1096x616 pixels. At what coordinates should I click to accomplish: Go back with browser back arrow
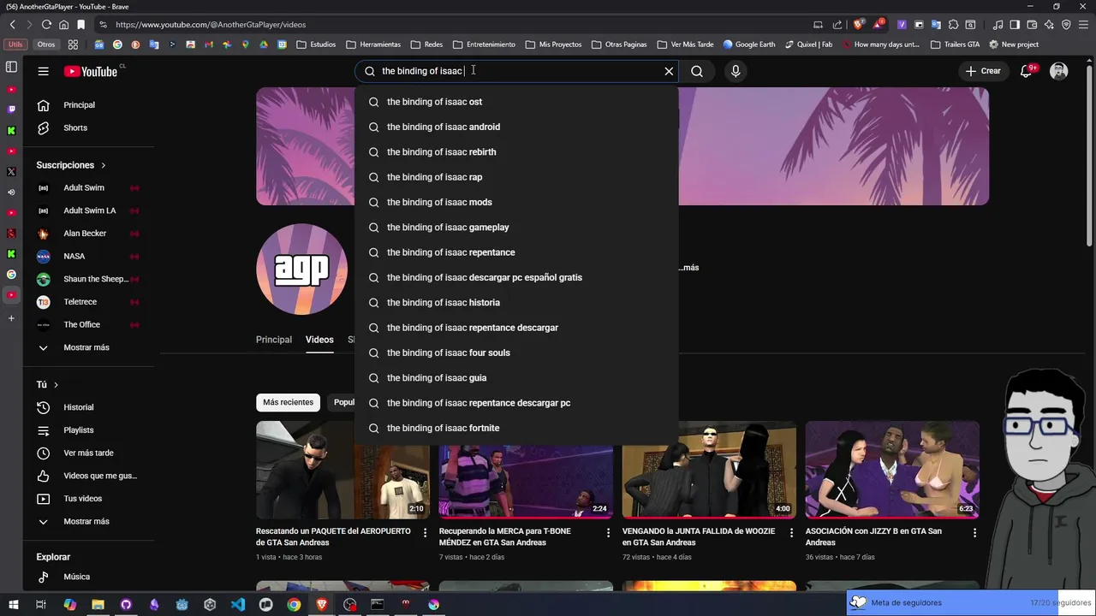coord(11,25)
